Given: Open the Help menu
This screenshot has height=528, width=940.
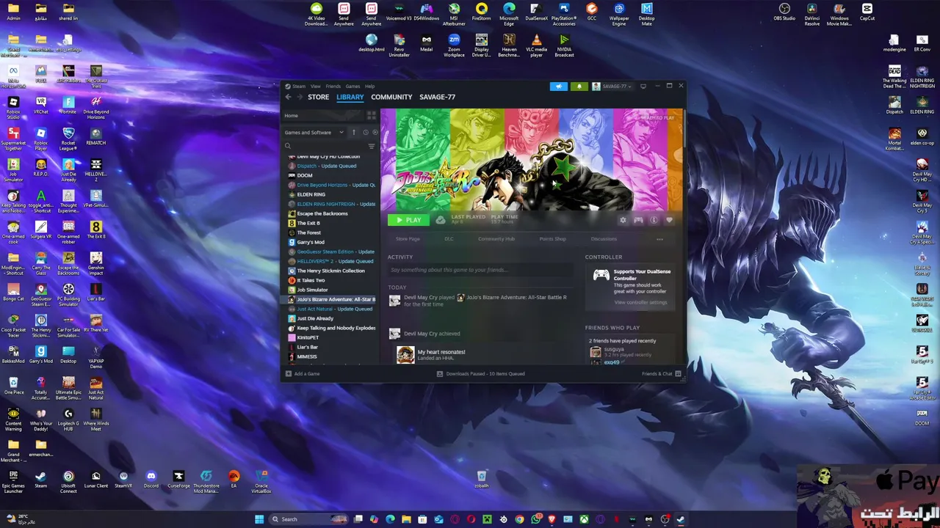Looking at the screenshot, I should coord(369,87).
